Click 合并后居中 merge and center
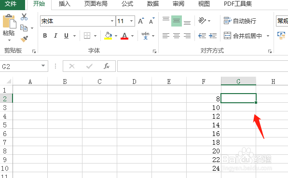 click(x=243, y=36)
